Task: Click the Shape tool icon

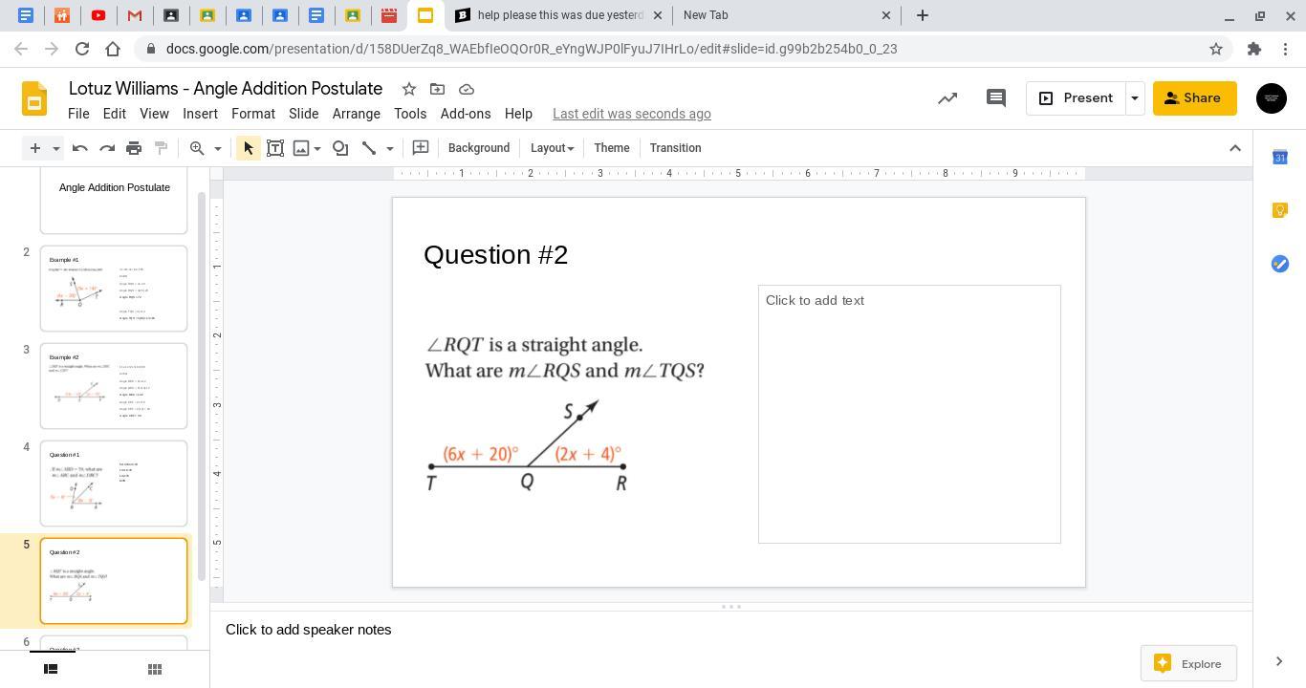Action: coord(340,148)
